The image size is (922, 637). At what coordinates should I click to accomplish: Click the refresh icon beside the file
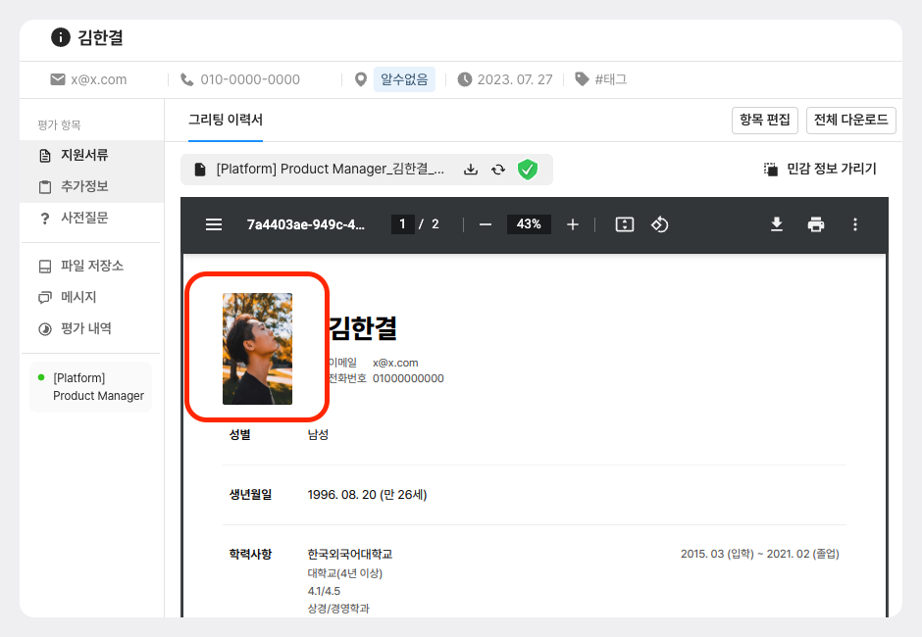498,170
